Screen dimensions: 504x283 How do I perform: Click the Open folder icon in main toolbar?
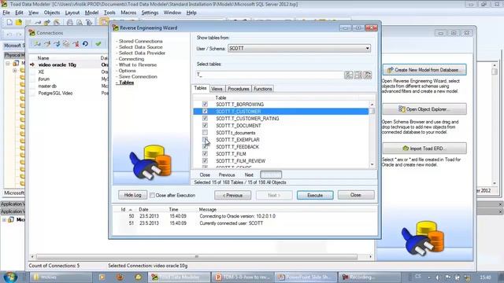19,22
